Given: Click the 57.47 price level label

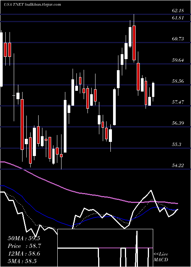Looking at the screenshot, I should (x=178, y=102).
